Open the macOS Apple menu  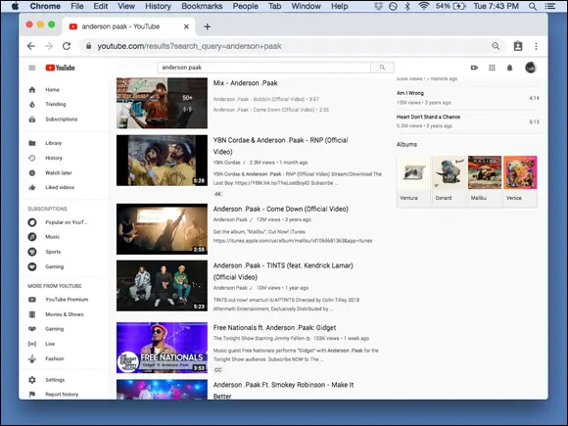click(x=15, y=6)
